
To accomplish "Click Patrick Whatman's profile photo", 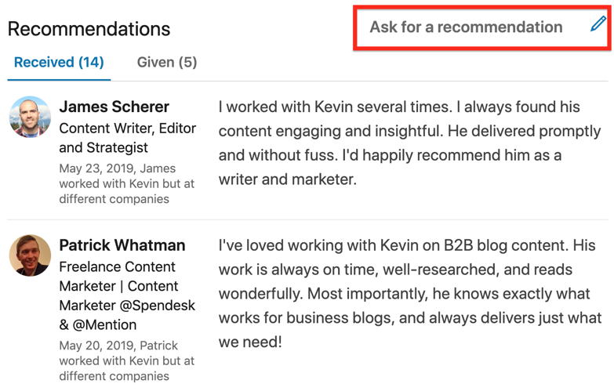I will click(x=30, y=255).
